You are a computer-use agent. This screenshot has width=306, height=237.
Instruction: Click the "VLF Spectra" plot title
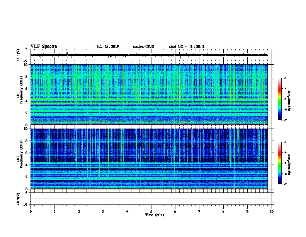pyautogui.click(x=44, y=46)
